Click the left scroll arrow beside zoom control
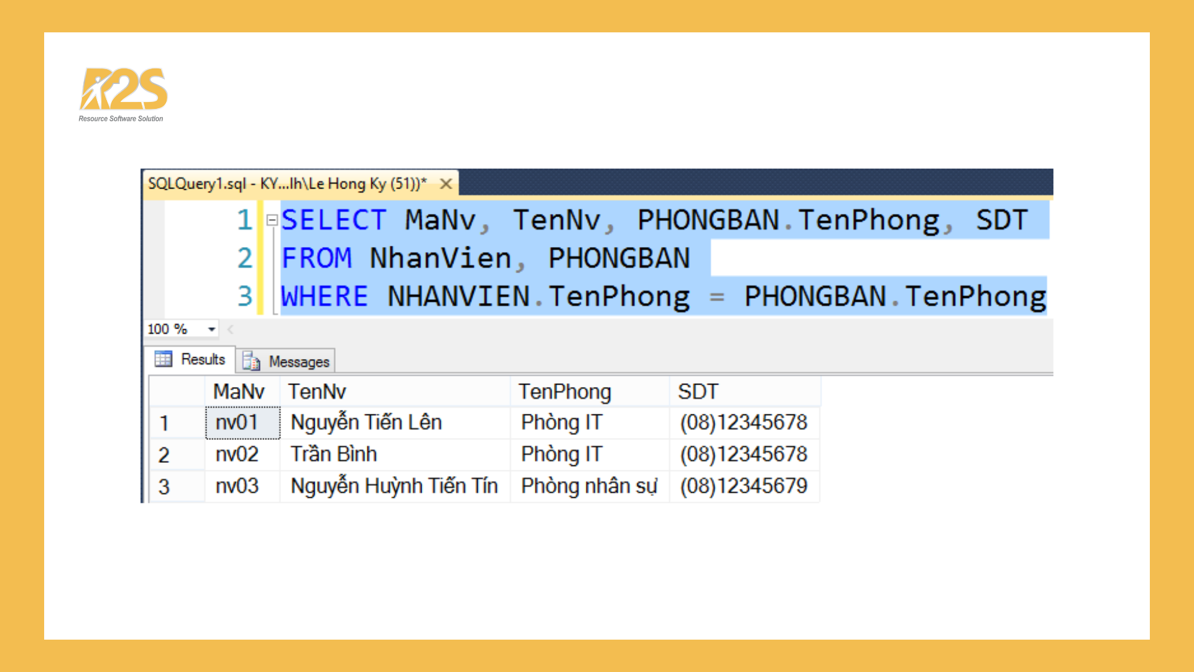This screenshot has width=1194, height=672. (x=230, y=329)
